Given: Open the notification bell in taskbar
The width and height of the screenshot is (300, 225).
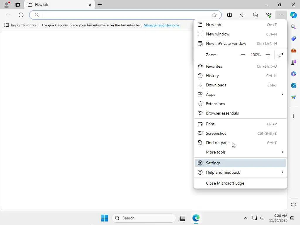Looking at the screenshot, I should (292, 218).
